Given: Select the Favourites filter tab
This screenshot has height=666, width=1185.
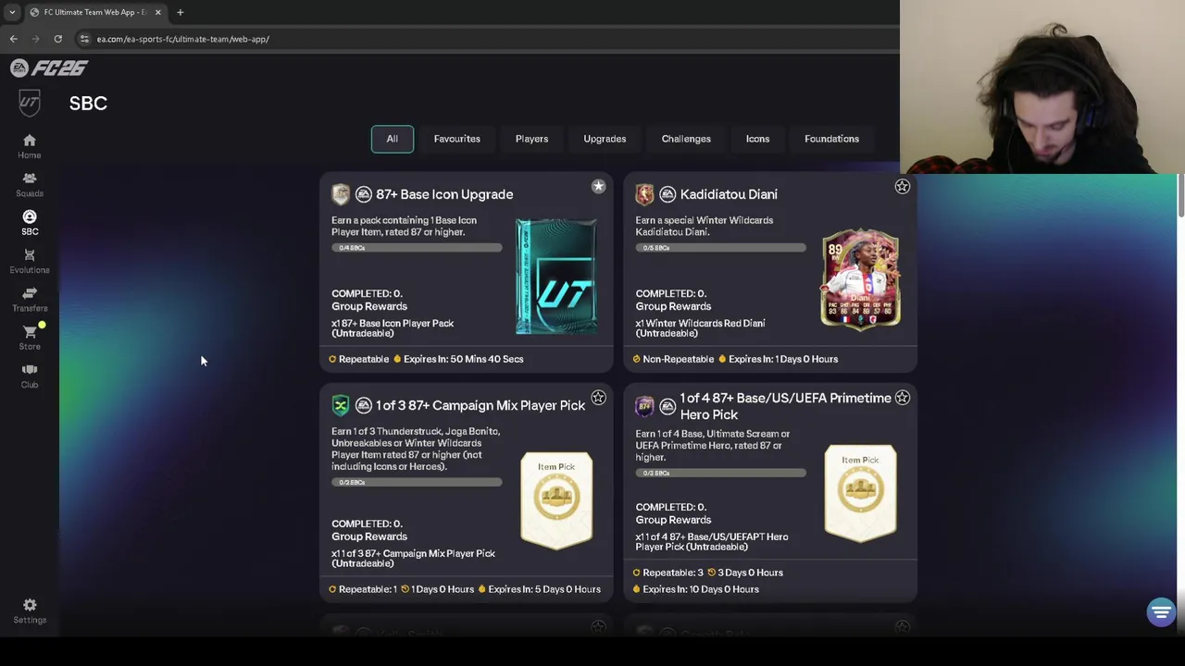Looking at the screenshot, I should [457, 139].
